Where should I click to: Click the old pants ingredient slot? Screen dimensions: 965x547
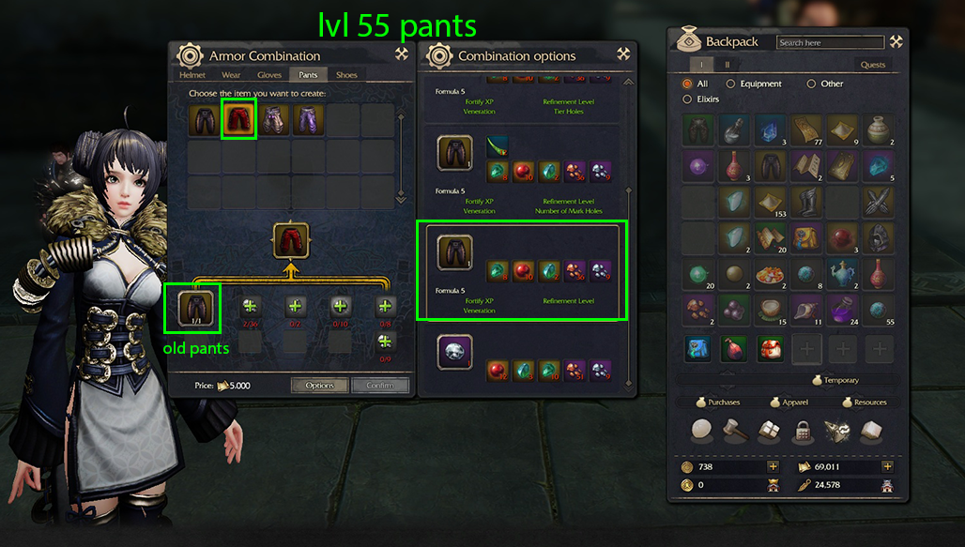click(195, 308)
